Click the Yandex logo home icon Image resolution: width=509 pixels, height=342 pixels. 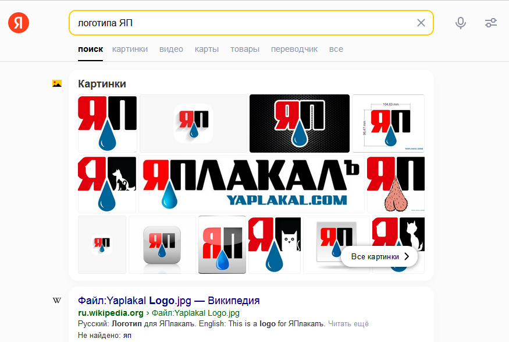19,23
